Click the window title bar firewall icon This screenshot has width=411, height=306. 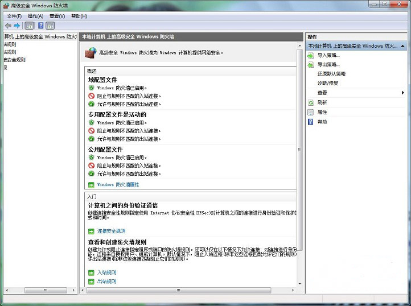coord(6,6)
